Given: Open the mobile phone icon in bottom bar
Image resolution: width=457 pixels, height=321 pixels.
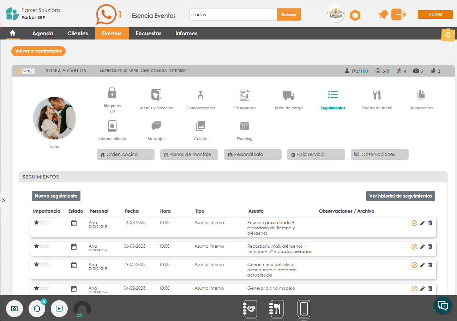Looking at the screenshot, I should 304,309.
